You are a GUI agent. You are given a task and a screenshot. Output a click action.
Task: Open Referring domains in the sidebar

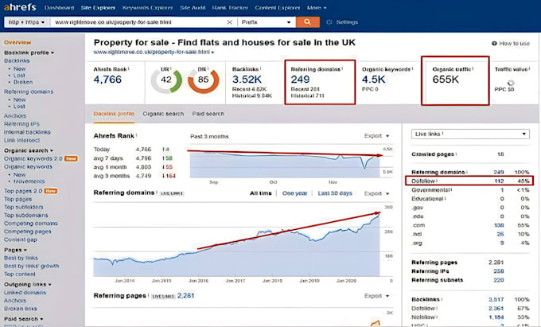pos(29,91)
